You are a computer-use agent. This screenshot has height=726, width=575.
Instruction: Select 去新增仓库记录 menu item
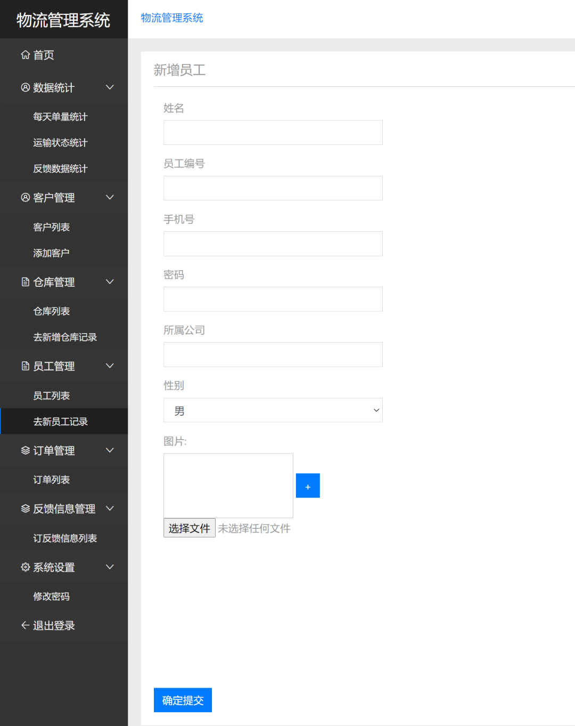click(64, 337)
